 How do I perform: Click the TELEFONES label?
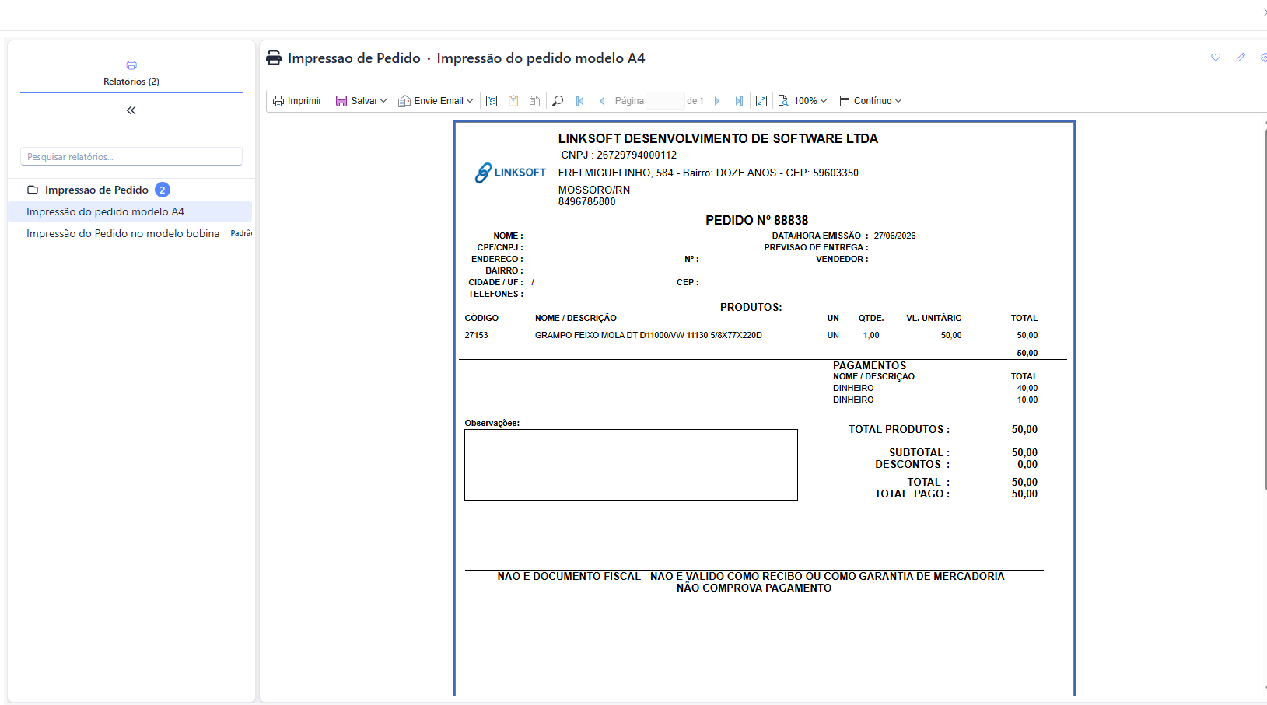pyautogui.click(x=495, y=294)
